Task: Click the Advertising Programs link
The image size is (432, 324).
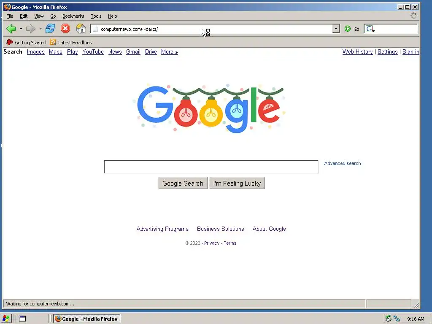Action: [x=162, y=229]
